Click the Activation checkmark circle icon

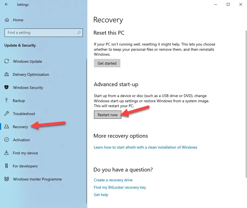(x=7, y=140)
